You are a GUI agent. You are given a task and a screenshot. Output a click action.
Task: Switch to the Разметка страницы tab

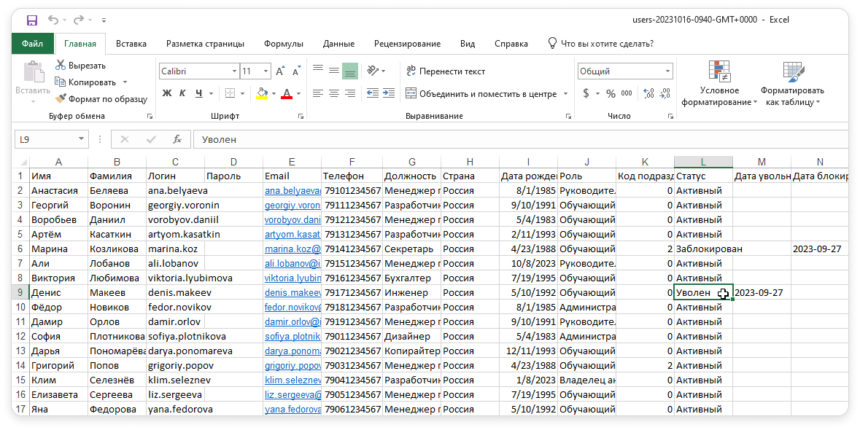pos(205,44)
